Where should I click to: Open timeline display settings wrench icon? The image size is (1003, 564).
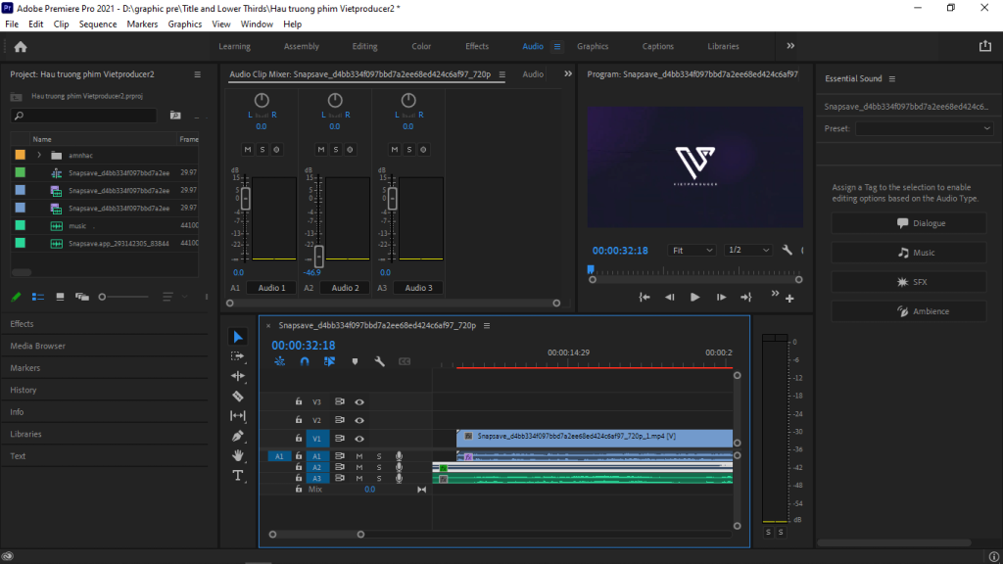tap(379, 361)
